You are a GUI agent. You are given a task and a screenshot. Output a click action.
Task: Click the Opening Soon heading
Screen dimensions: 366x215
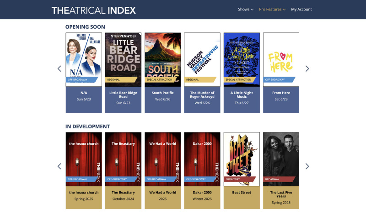85,27
